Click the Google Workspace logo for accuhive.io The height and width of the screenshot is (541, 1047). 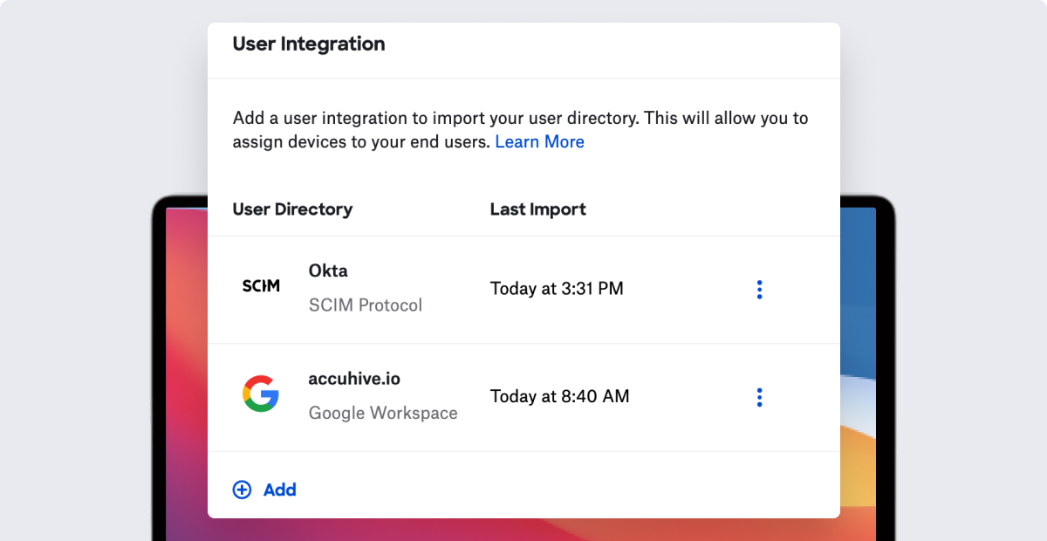point(261,394)
